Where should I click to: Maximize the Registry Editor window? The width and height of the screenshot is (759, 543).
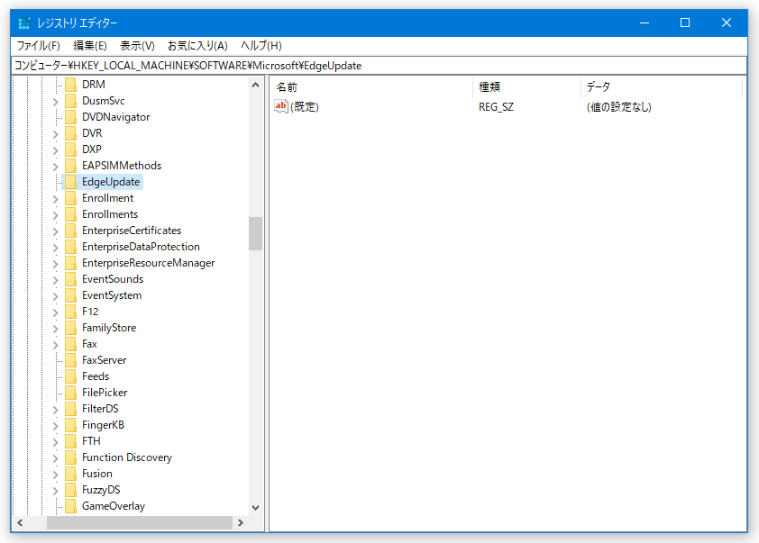(x=685, y=23)
